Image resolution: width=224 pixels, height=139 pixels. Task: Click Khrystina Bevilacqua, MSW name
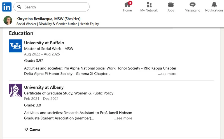click(40, 19)
